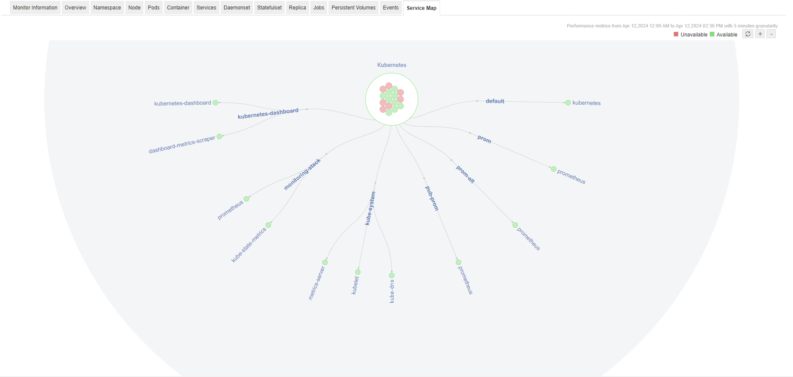793x377 pixels.
Task: Select the Service Map tab
Action: (x=422, y=8)
